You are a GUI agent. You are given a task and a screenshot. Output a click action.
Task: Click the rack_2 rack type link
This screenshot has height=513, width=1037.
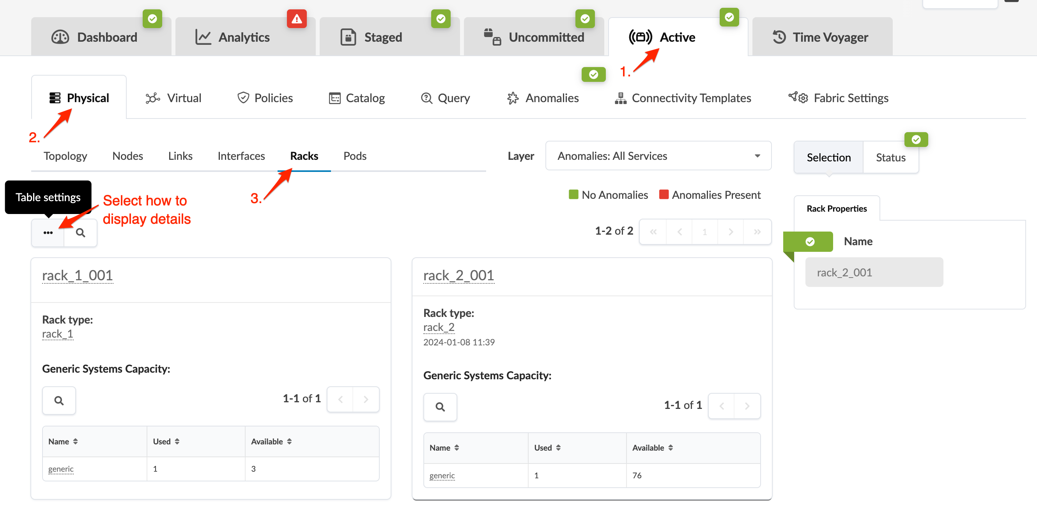tap(439, 327)
